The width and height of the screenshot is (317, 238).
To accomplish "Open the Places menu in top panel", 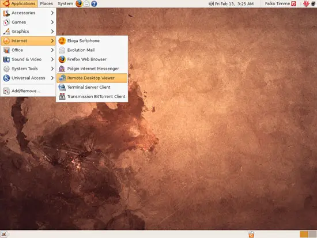I will (x=46, y=3).
